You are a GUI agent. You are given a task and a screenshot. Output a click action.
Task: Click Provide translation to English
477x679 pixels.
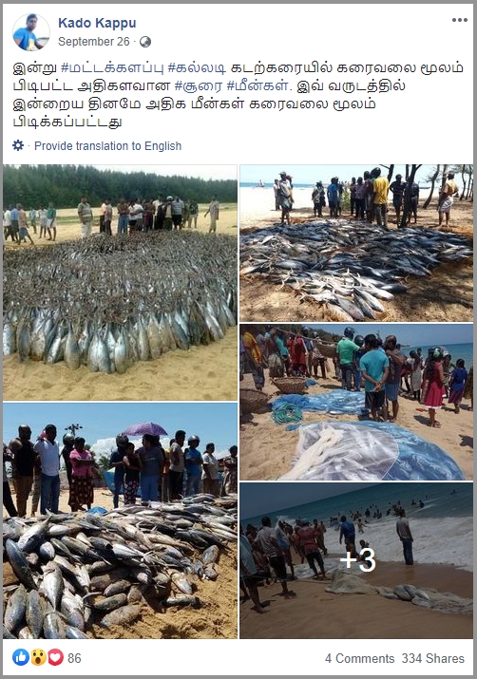108,146
